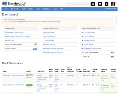Image resolution: width=119 pixels, height=94 pixels.
Task: Select Dashboard in navigation bar
Action: (46, 9)
